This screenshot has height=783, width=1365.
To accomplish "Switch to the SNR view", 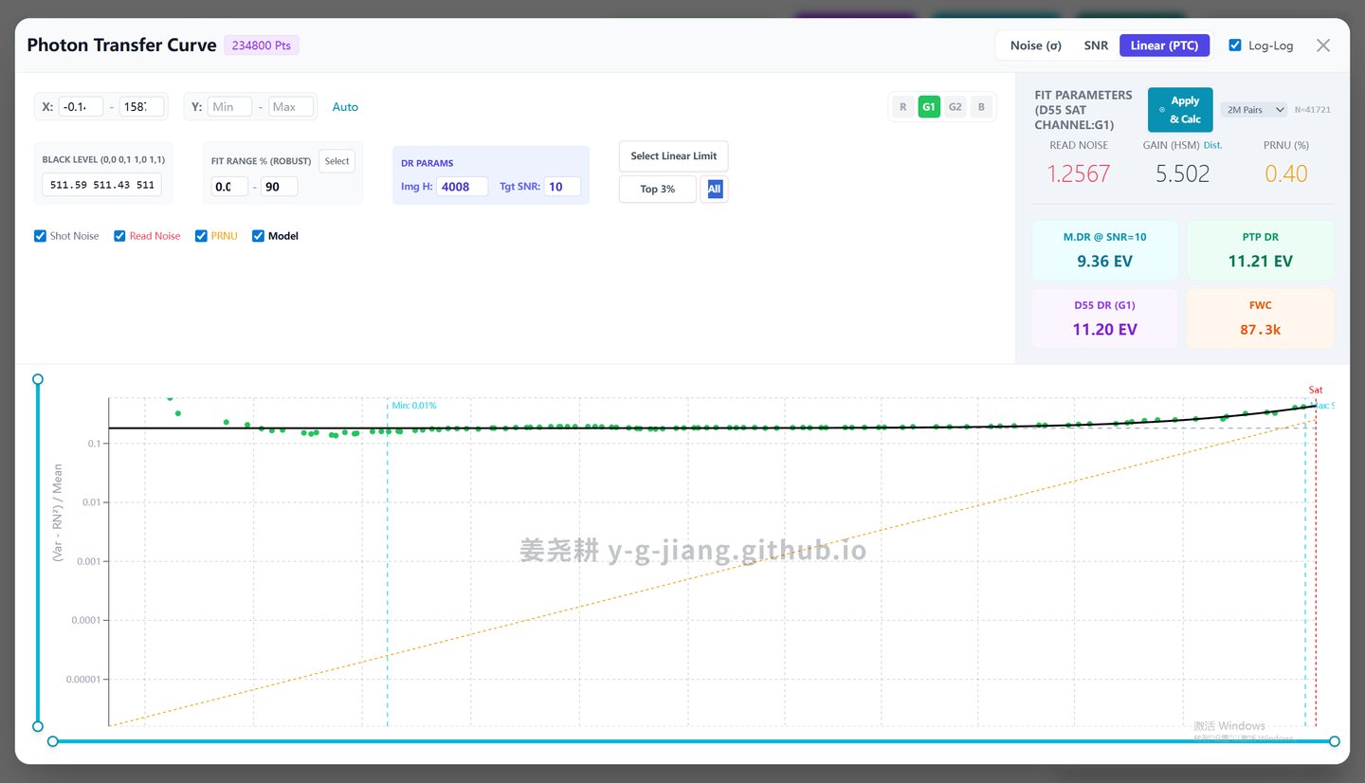I will (1096, 46).
